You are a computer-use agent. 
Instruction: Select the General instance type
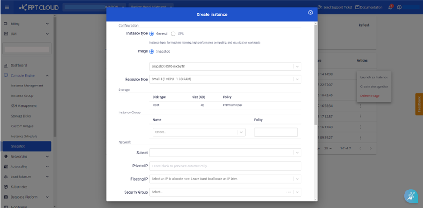pos(152,34)
